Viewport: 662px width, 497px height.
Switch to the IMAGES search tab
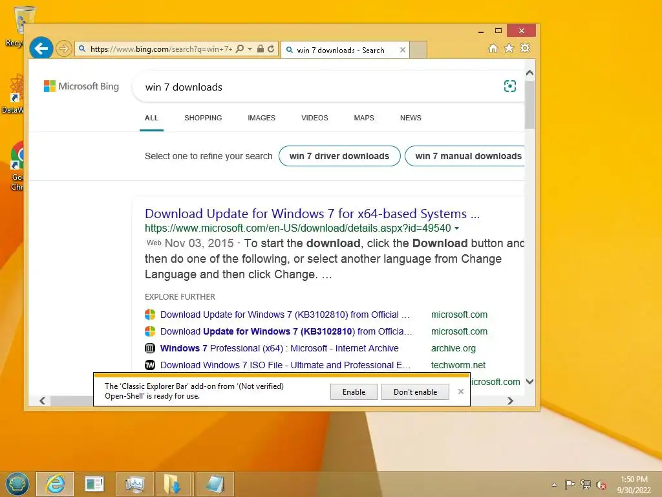tap(261, 118)
